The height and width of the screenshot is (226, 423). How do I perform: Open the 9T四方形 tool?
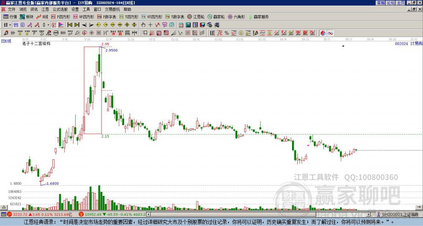[x=152, y=16]
